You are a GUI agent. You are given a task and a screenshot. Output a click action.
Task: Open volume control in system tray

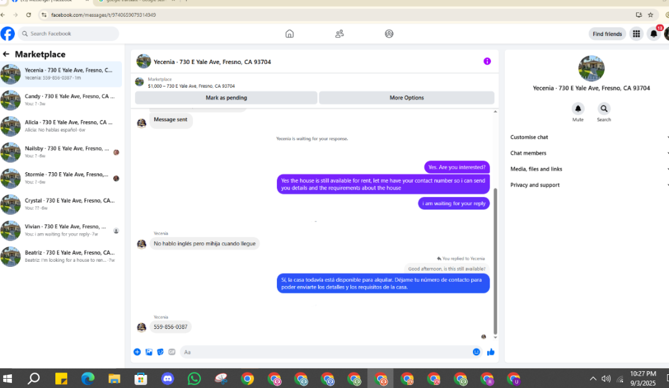[x=606, y=379]
